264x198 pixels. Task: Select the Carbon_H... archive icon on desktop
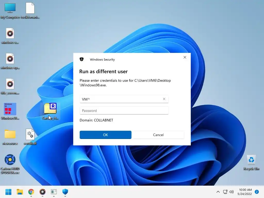(x=50, y=111)
